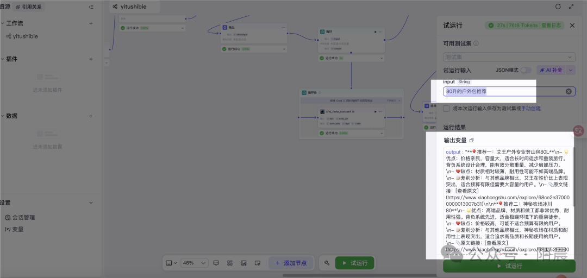The width and height of the screenshot is (587, 278).
Task: Open the AI 补全 dropdown arrow
Action: [x=570, y=70]
